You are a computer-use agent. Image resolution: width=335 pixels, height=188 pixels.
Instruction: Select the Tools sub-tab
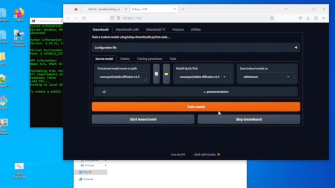pos(173,59)
